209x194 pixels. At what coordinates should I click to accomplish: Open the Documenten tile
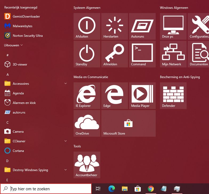coord(198,54)
